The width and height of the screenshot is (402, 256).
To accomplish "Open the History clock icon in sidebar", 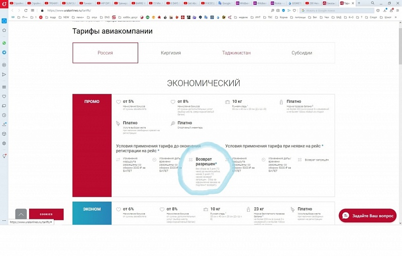I will (4, 115).
